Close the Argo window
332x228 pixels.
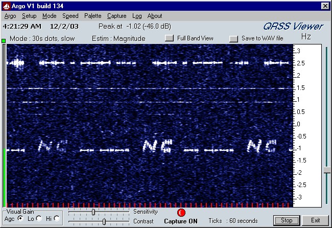pos(325,6)
